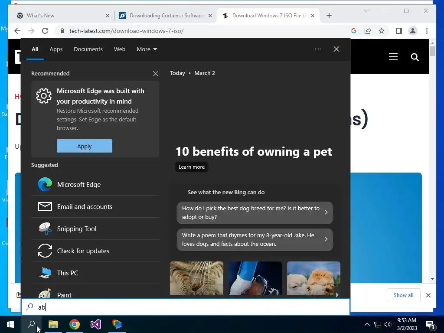The image size is (444, 333).
Task: Expand the More filter dropdown
Action: [x=147, y=49]
